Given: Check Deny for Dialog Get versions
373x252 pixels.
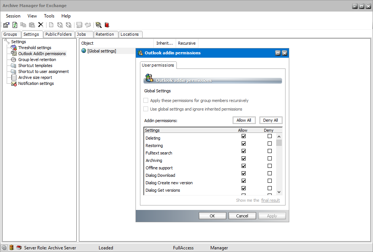Looking at the screenshot, I should pos(270,188).
